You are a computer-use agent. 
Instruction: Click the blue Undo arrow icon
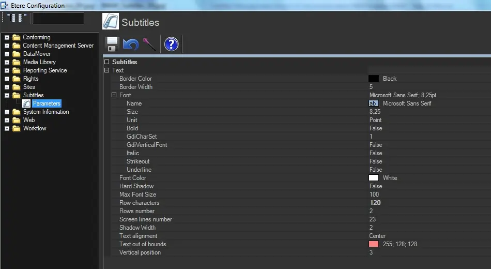130,44
